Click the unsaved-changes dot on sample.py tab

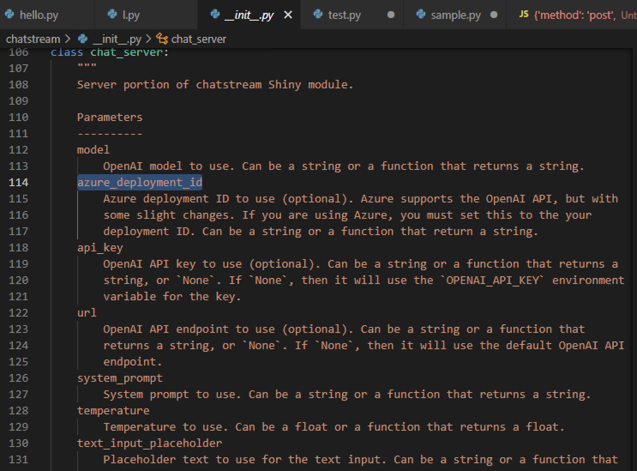(493, 15)
